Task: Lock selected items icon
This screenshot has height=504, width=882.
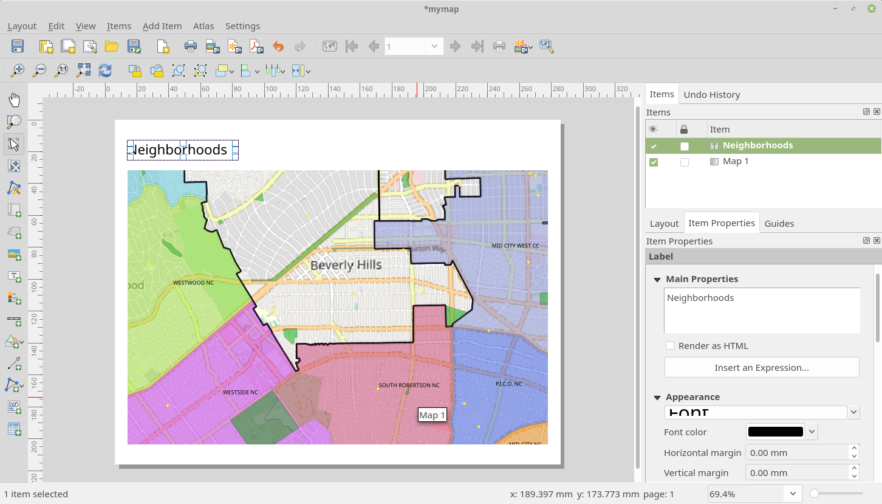Action: tap(135, 71)
